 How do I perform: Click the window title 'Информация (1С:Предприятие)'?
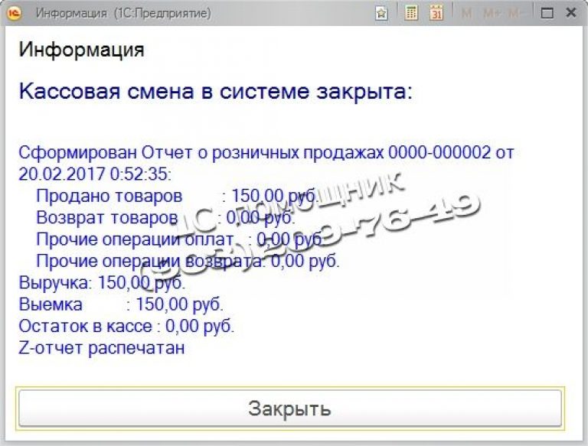(x=122, y=13)
